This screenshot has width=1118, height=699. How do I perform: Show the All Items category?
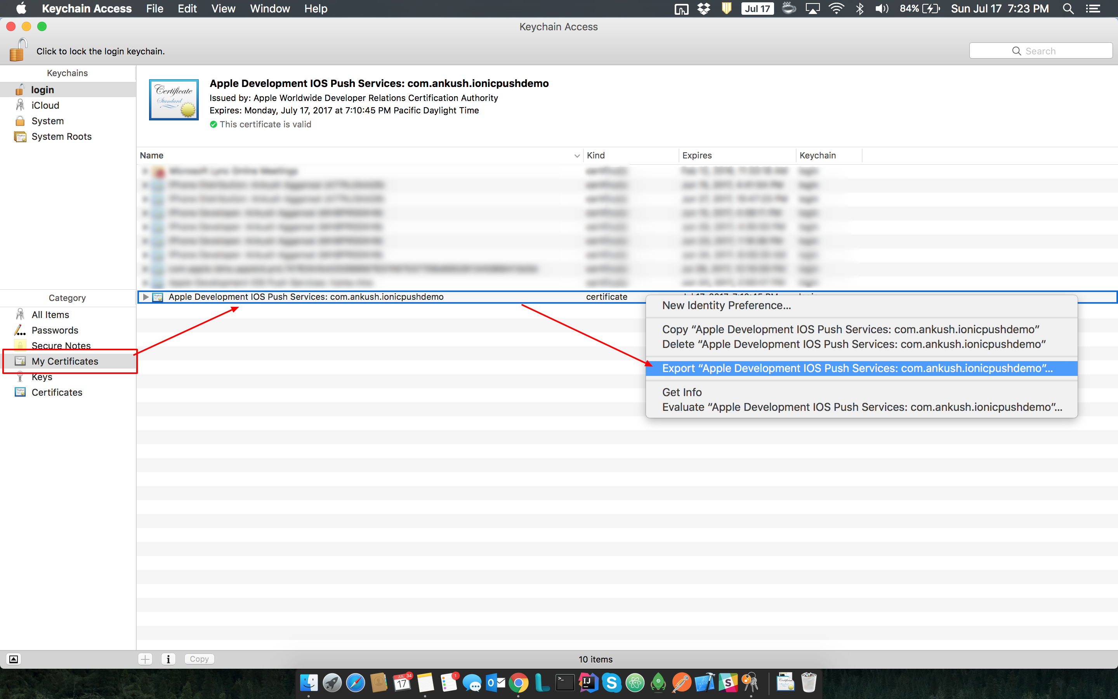pos(68,315)
